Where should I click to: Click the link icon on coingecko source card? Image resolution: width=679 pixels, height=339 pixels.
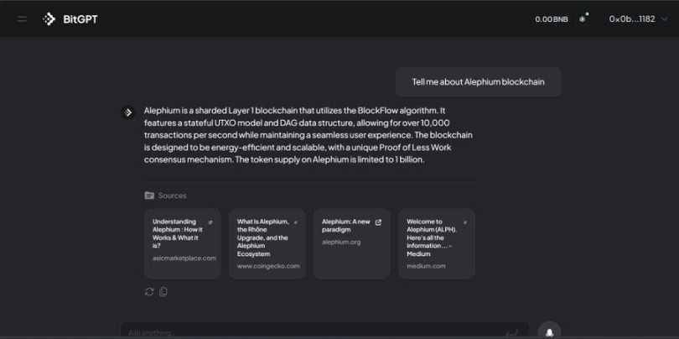(295, 222)
